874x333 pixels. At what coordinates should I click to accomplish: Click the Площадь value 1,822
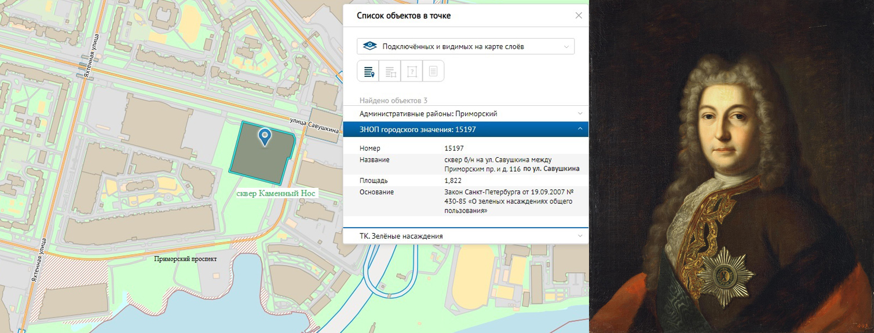click(x=453, y=181)
